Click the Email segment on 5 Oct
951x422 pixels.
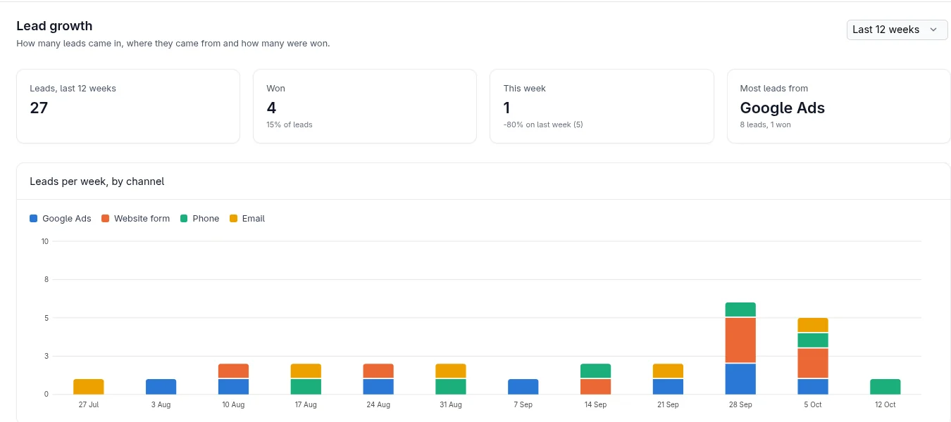813,325
